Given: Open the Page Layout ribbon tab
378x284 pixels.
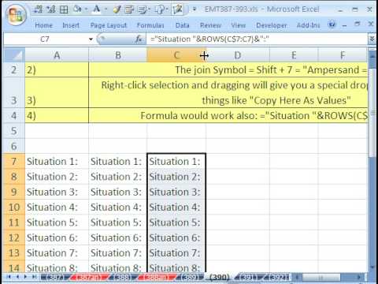Looking at the screenshot, I should pyautogui.click(x=109, y=25).
